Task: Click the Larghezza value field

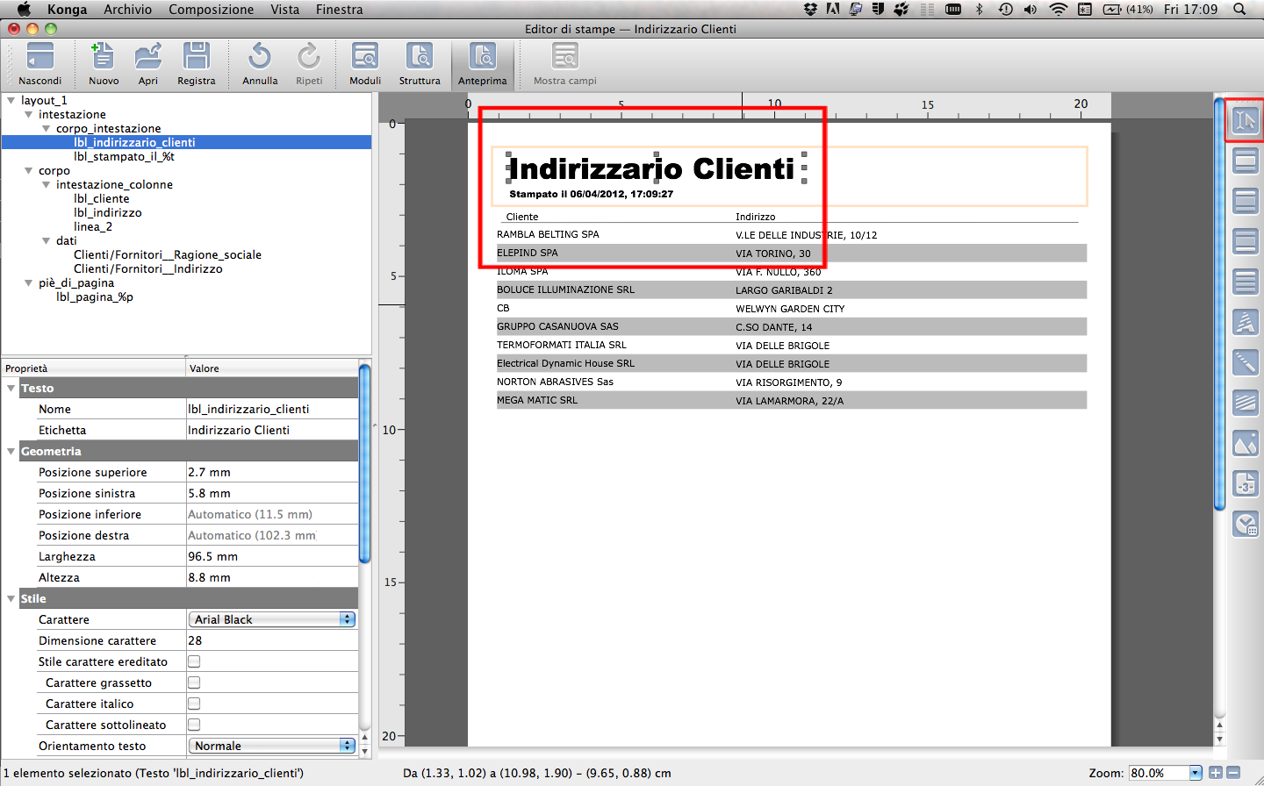Action: click(272, 556)
